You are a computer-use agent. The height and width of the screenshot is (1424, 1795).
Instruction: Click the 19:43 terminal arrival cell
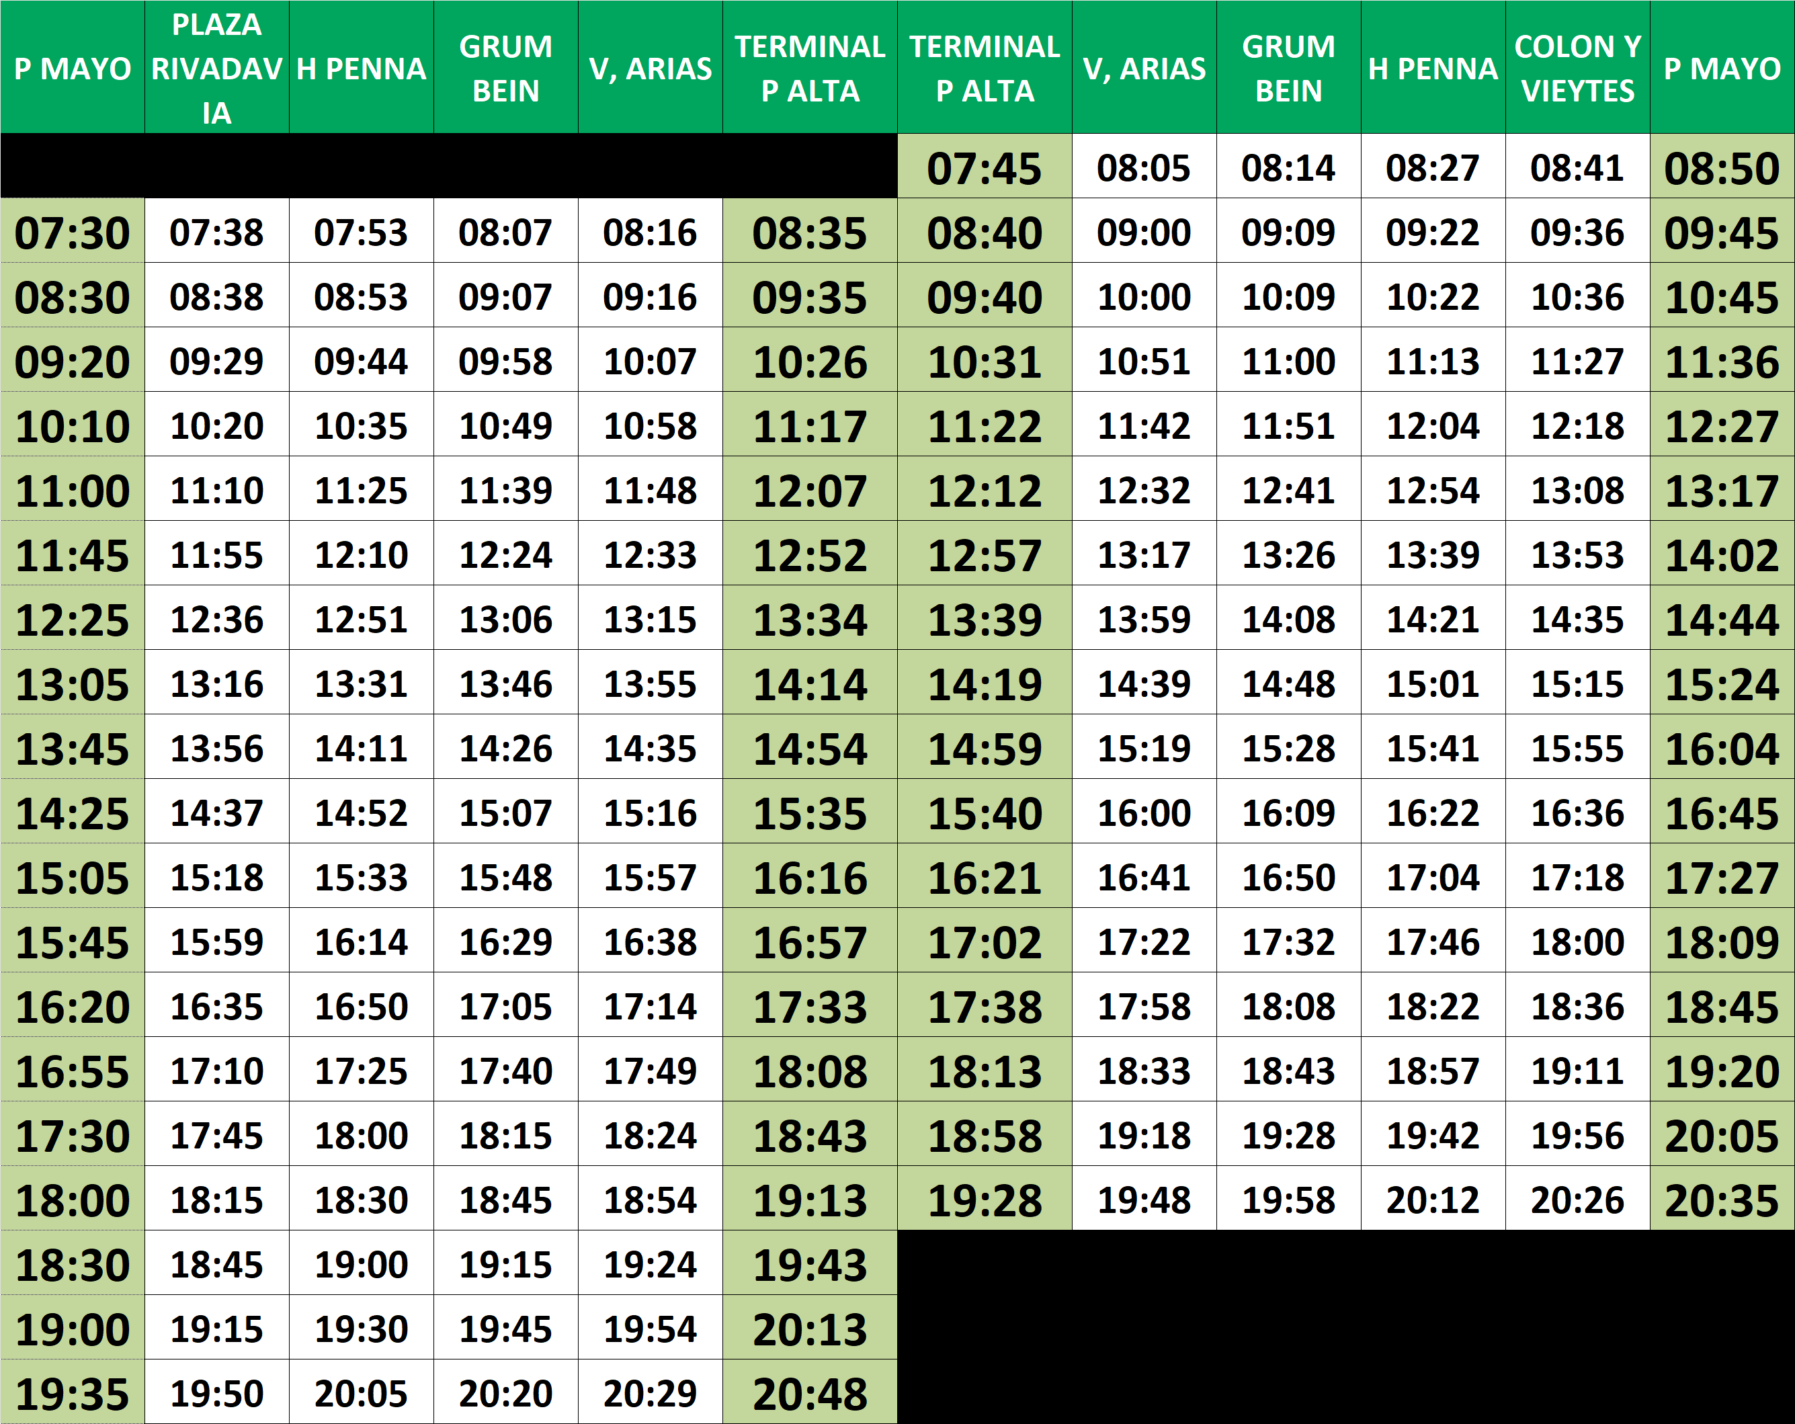(809, 1264)
